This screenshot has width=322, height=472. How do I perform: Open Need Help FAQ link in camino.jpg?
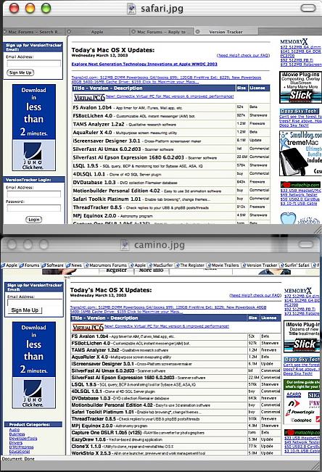255,295
